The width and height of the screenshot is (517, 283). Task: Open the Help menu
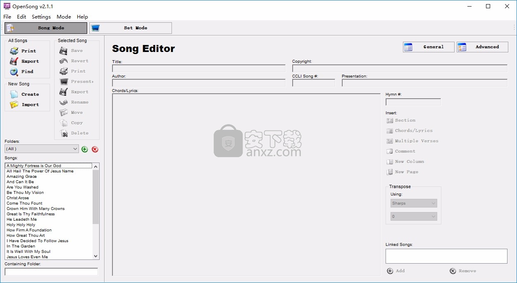click(83, 17)
